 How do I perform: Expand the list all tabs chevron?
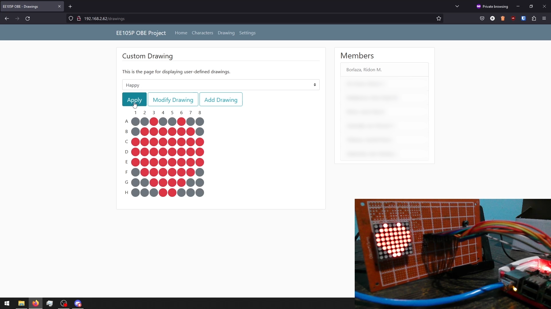[x=457, y=6]
